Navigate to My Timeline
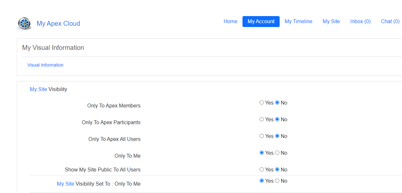The width and height of the screenshot is (402, 193). click(x=298, y=22)
